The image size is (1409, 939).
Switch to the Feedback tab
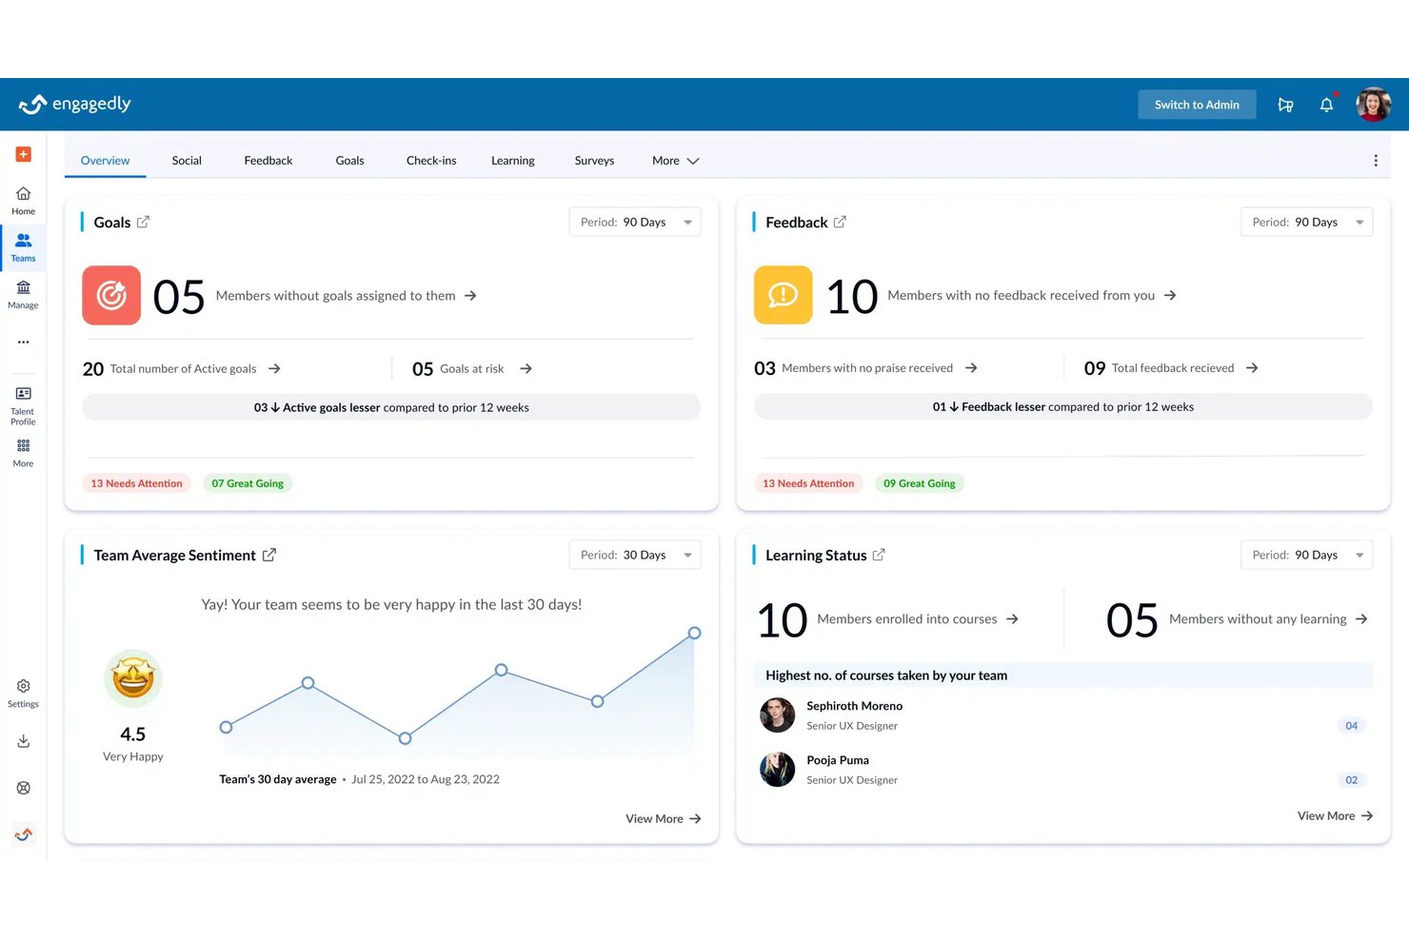(268, 161)
